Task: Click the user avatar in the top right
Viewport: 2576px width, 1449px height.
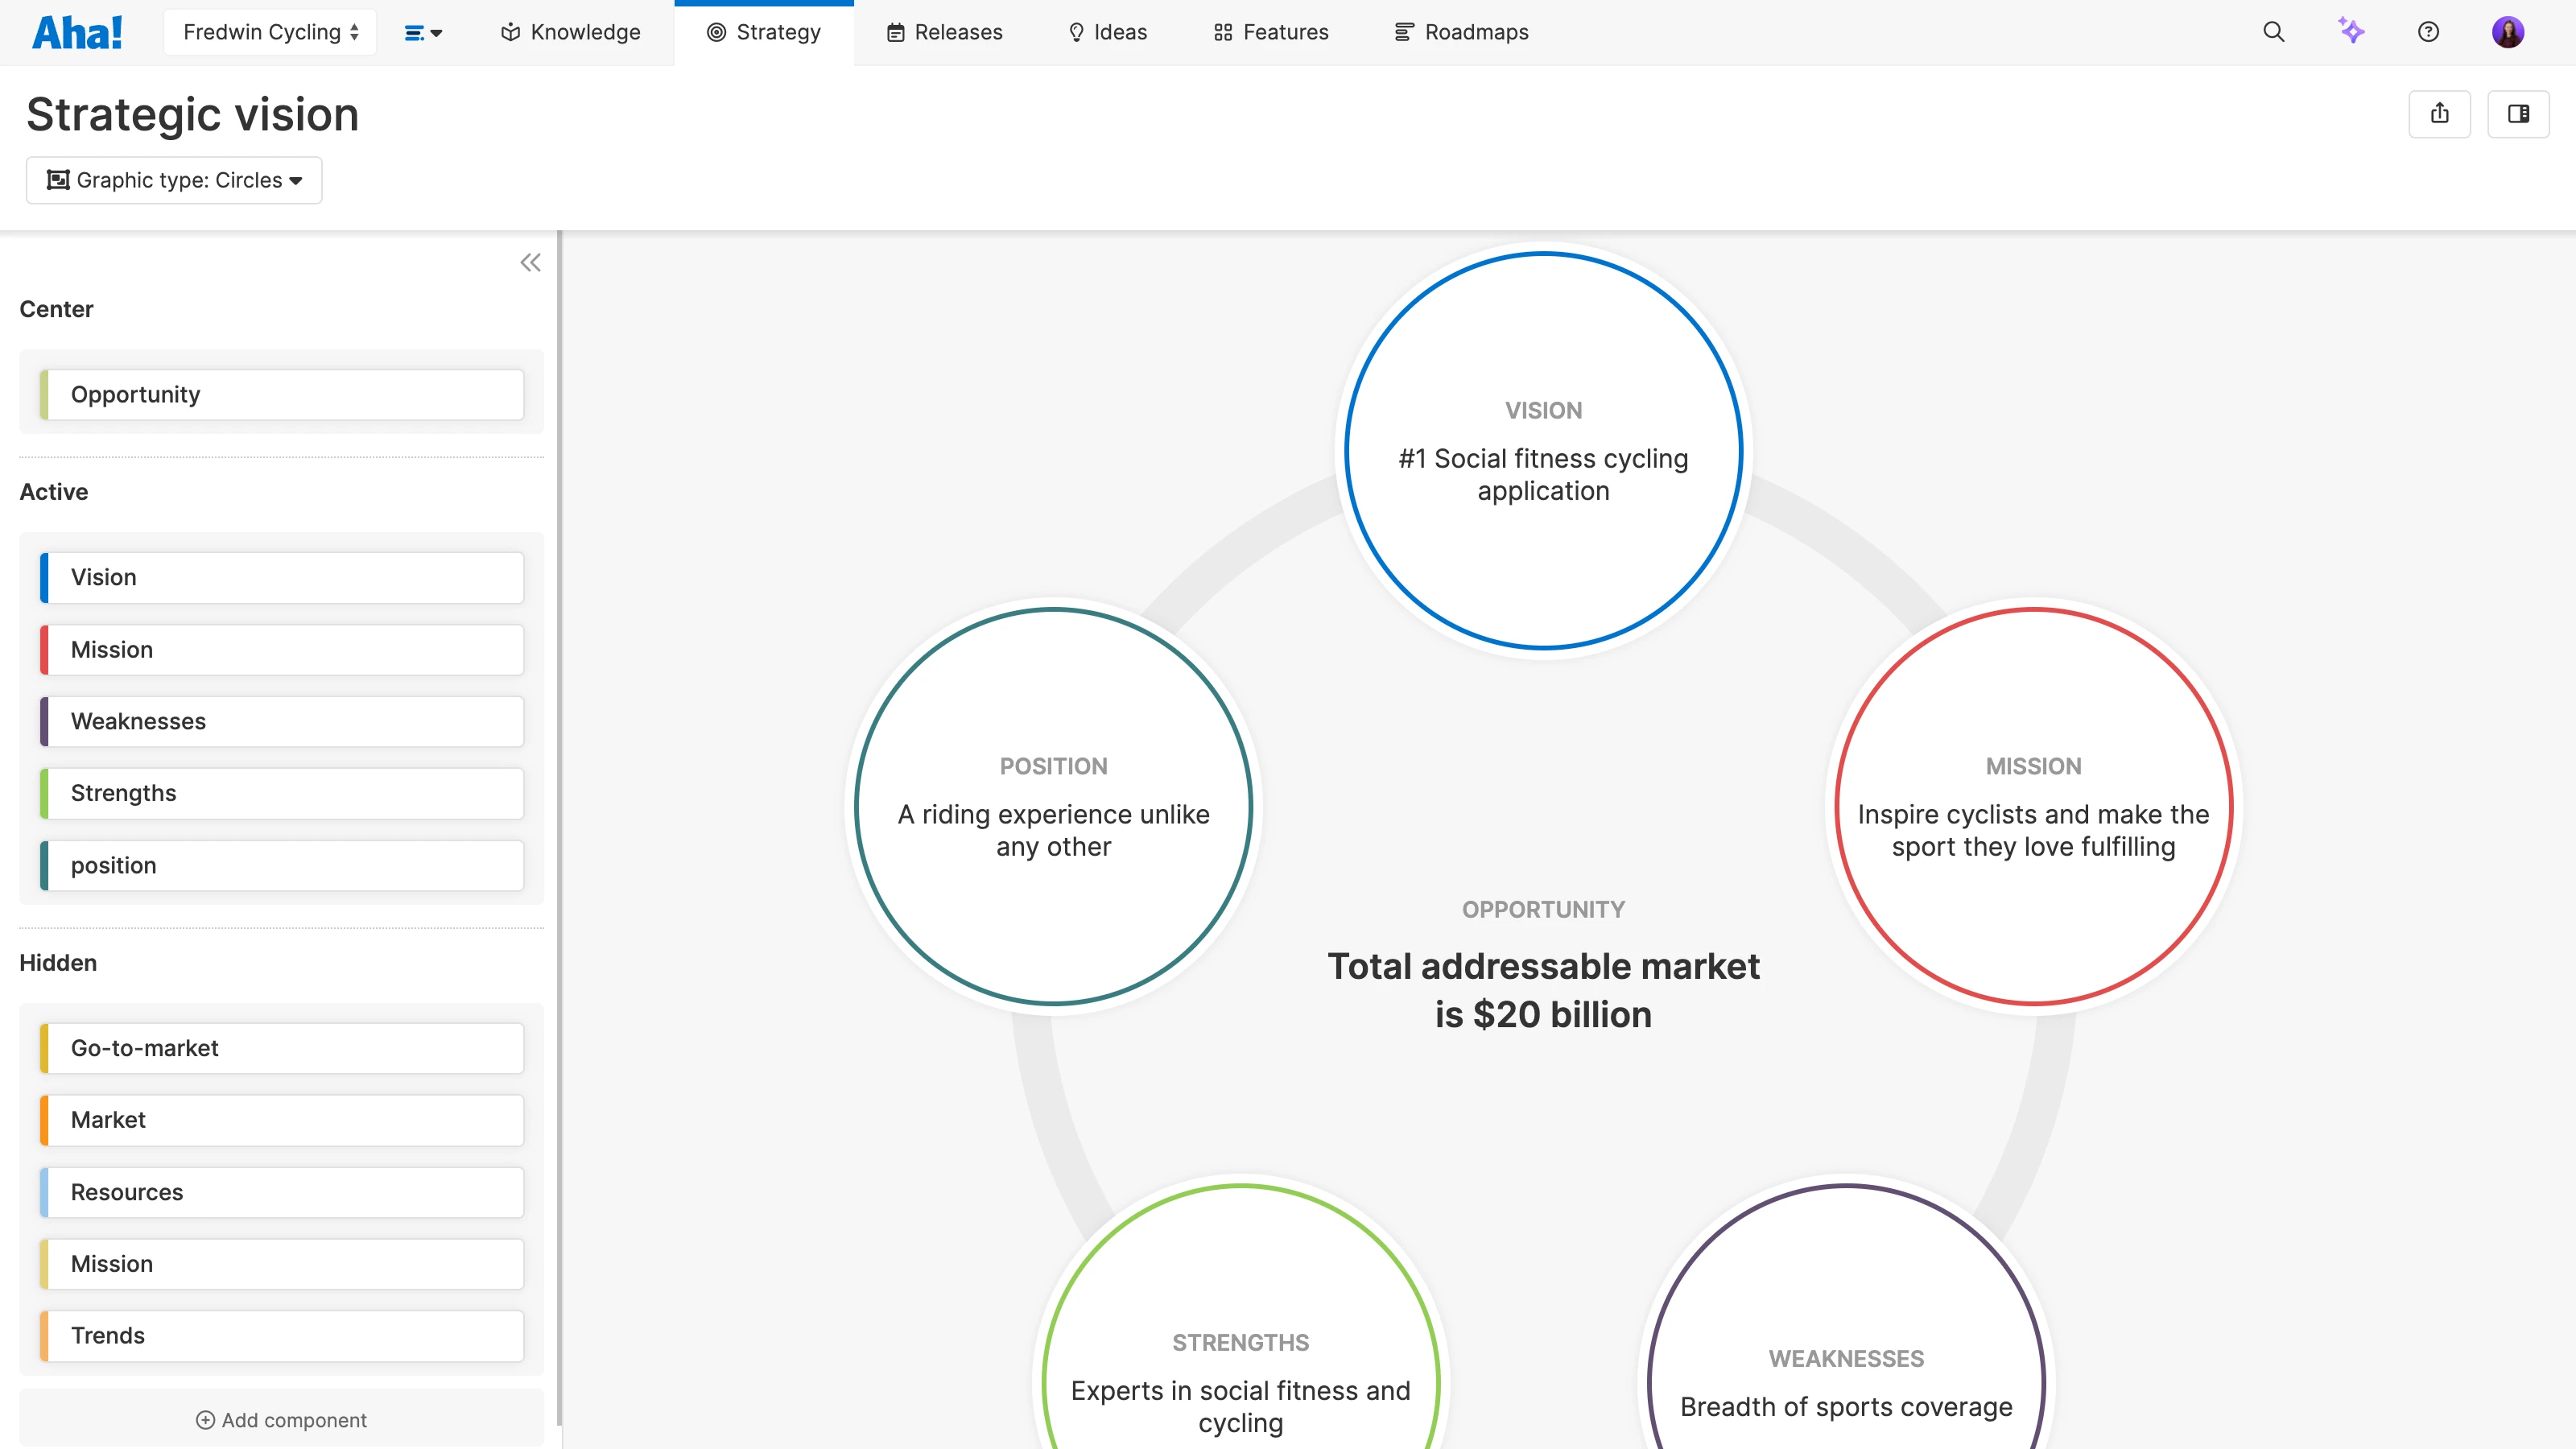Action: (2508, 31)
